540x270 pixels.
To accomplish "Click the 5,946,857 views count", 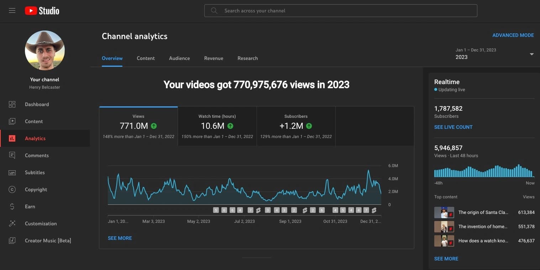I will tap(448, 148).
